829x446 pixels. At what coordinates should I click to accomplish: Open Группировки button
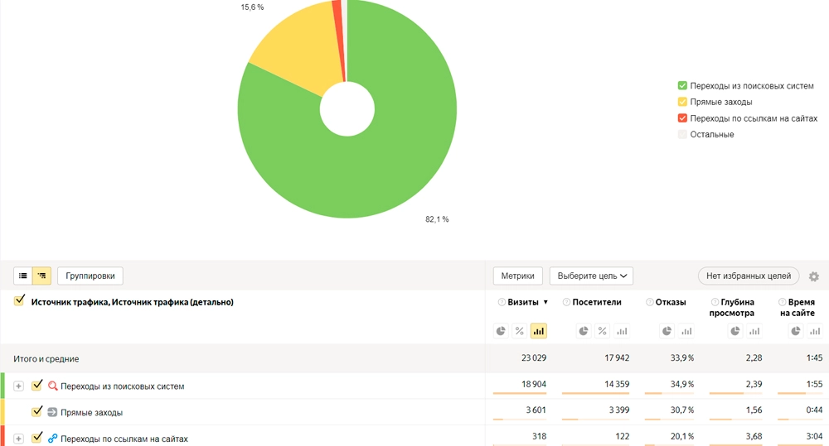90,276
